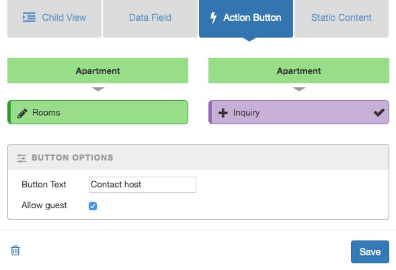396x270 pixels.
Task: Focus the Button Text input field
Action: point(143,185)
